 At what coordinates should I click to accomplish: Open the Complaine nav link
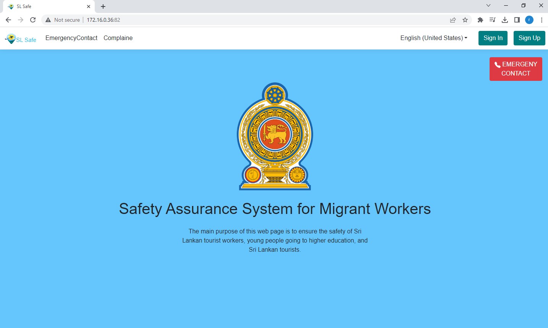coord(118,38)
